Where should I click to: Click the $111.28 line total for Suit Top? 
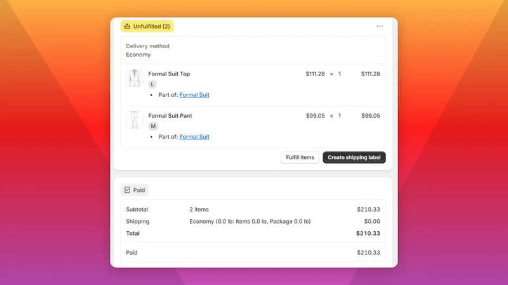pyautogui.click(x=371, y=74)
